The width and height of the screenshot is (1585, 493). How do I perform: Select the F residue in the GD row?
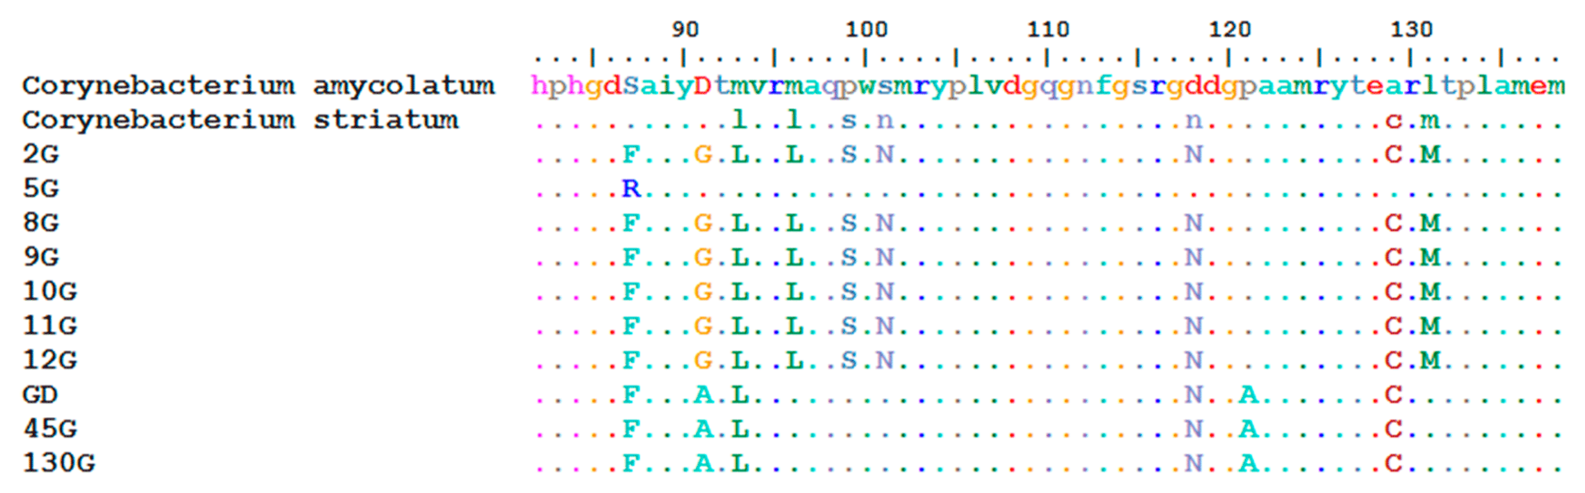pyautogui.click(x=631, y=396)
